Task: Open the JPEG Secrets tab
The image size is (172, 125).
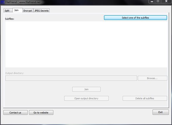Action: tap(42, 11)
